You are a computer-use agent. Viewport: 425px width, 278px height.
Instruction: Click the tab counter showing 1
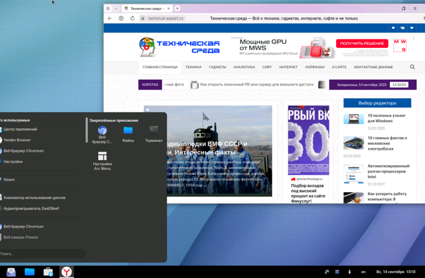tap(108, 8)
